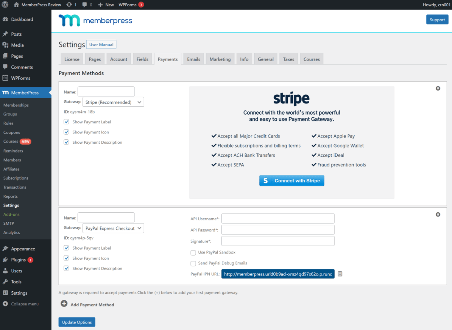
Task: Open Reminders in MemberPress submenu
Action: [x=13, y=151]
